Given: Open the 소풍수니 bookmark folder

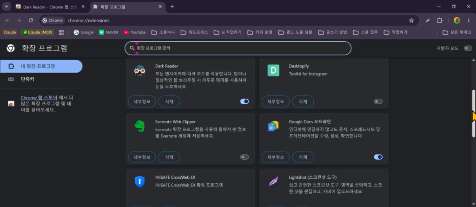Looking at the screenshot, I should coord(163,32).
